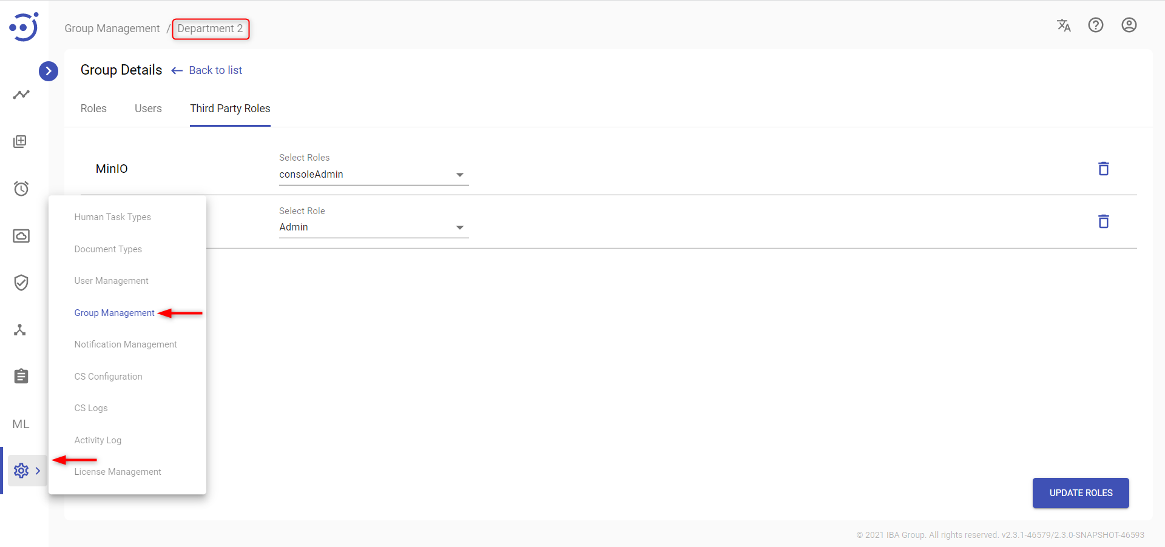The image size is (1165, 547).
Task: Open the consoleAdmin Select Roles dropdown
Action: click(x=374, y=175)
